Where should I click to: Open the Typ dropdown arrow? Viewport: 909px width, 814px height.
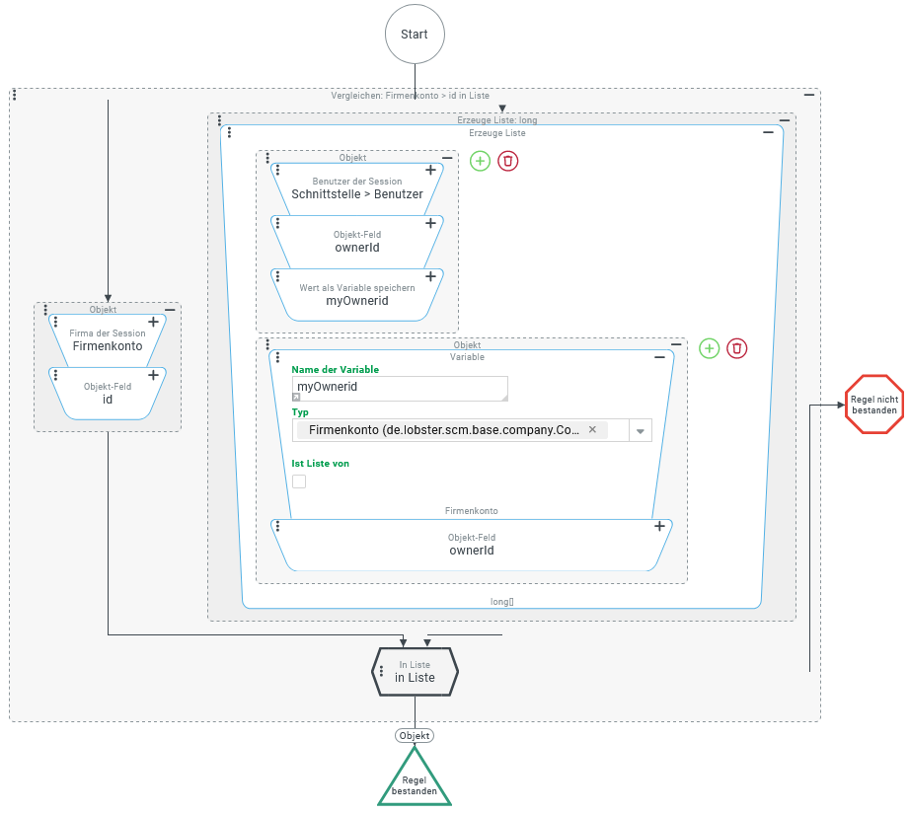640,430
